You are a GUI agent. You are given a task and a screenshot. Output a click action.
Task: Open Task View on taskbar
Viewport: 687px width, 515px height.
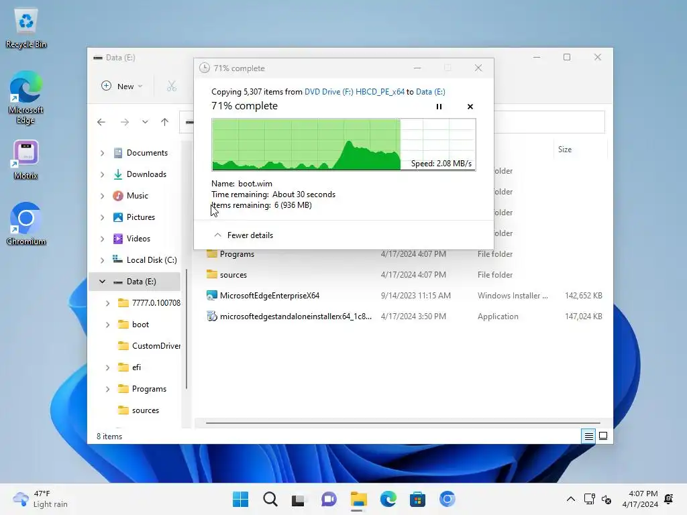[299, 499]
